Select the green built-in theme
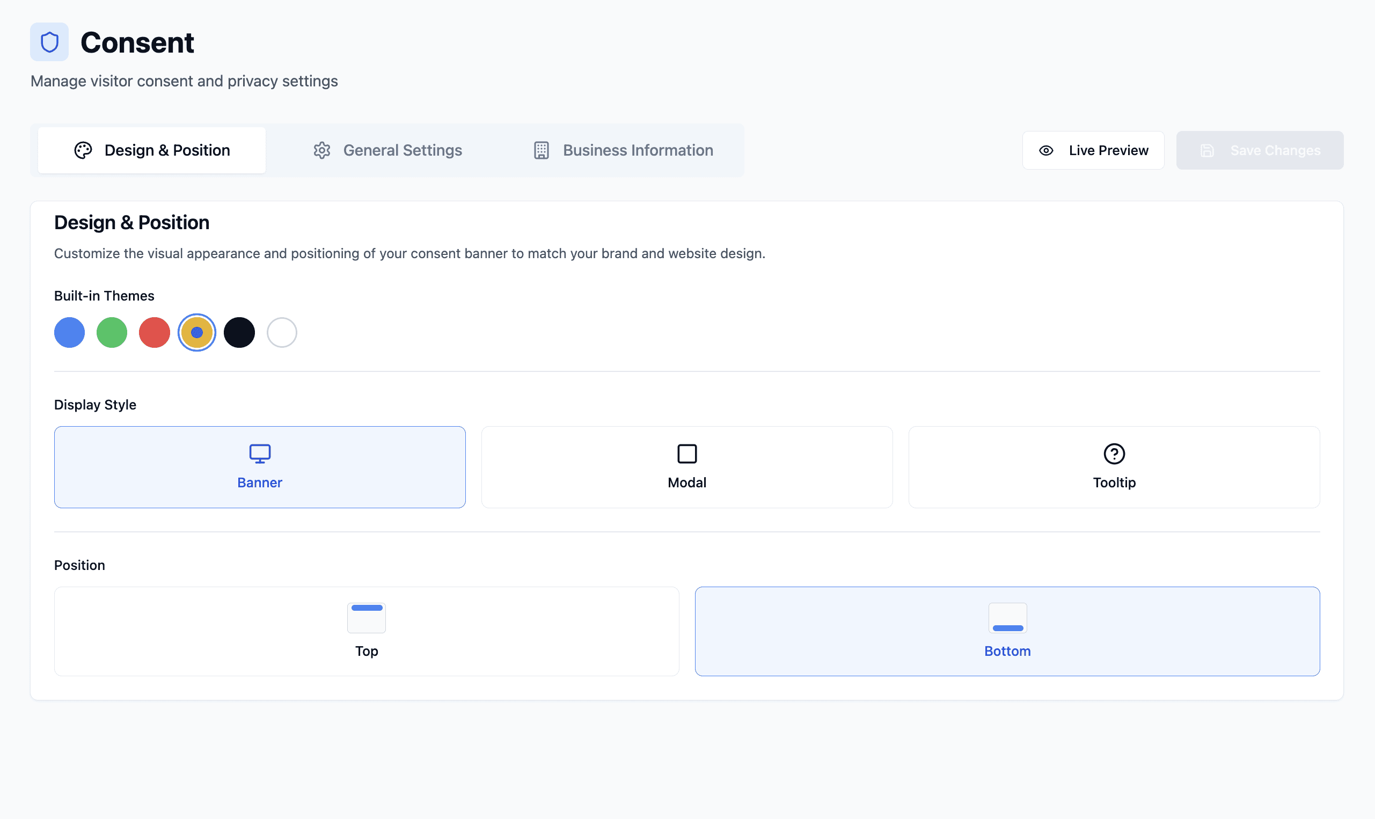The width and height of the screenshot is (1375, 819). (x=112, y=332)
